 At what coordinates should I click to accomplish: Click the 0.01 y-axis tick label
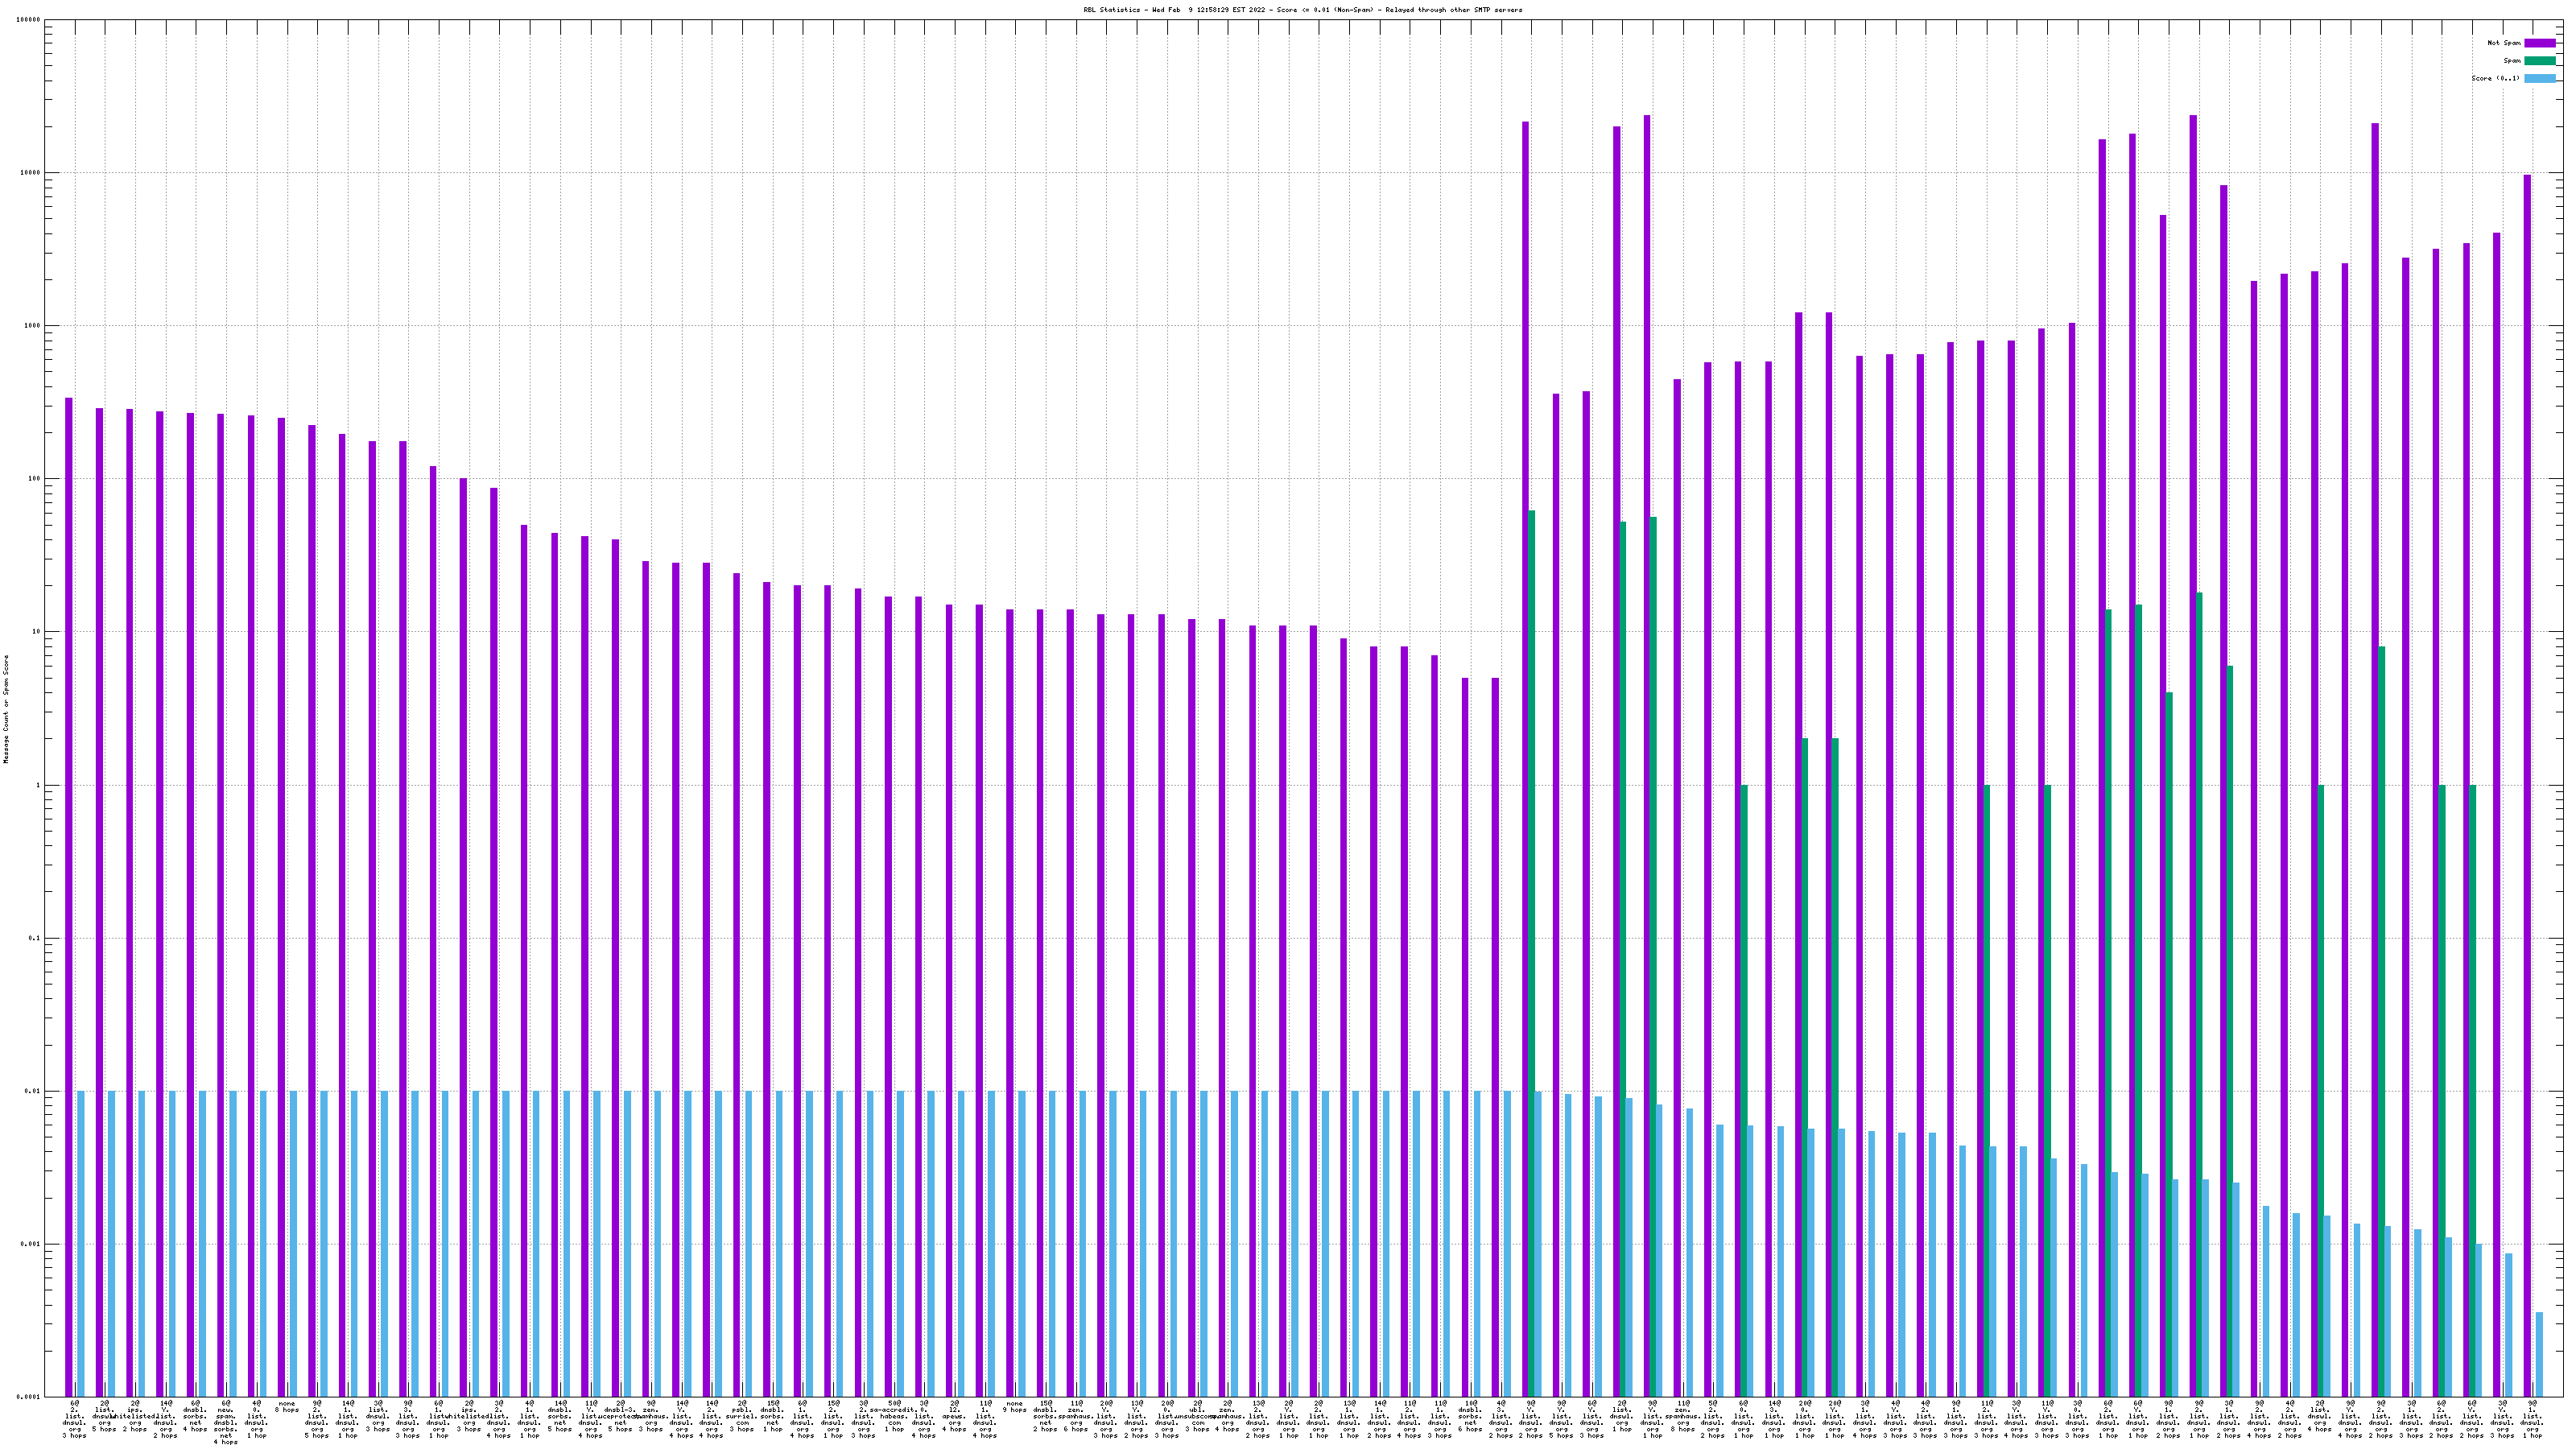(x=33, y=1091)
